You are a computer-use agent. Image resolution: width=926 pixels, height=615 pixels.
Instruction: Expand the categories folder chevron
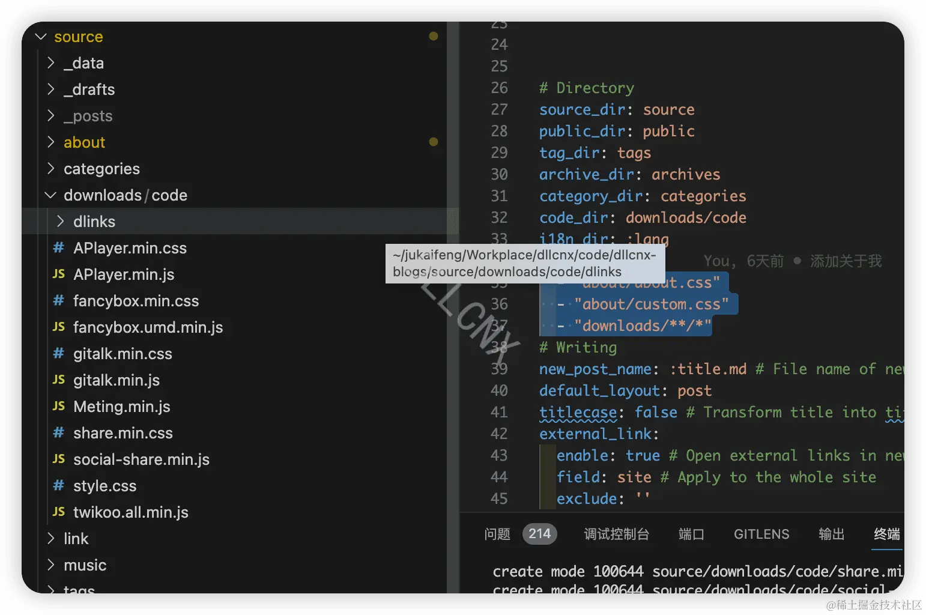51,169
